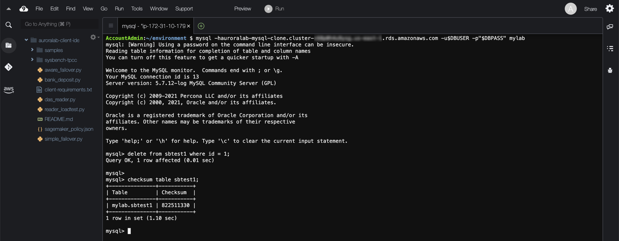
Task: Expand the sysbench-tpcc folder
Action: coord(32,60)
